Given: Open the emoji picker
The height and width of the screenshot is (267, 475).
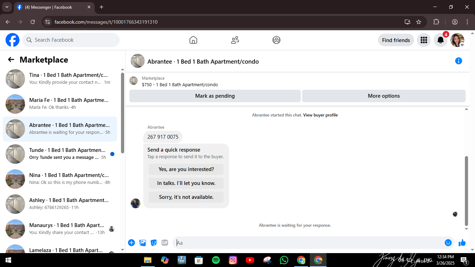Looking at the screenshot, I should point(448,243).
